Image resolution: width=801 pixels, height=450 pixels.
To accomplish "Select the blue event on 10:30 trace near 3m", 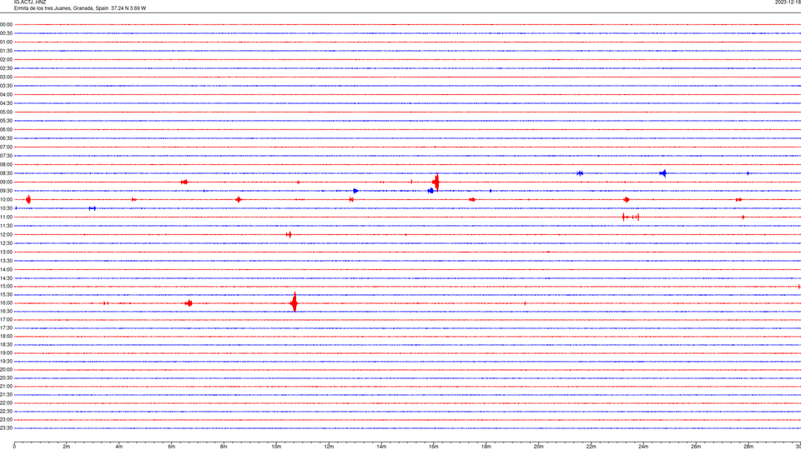I will 93,208.
